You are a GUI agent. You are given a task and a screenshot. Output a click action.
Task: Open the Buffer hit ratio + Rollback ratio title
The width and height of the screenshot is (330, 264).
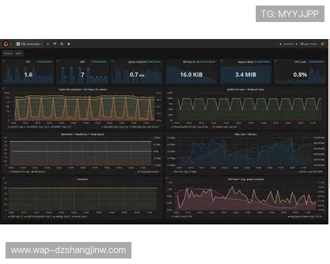(x=245, y=90)
